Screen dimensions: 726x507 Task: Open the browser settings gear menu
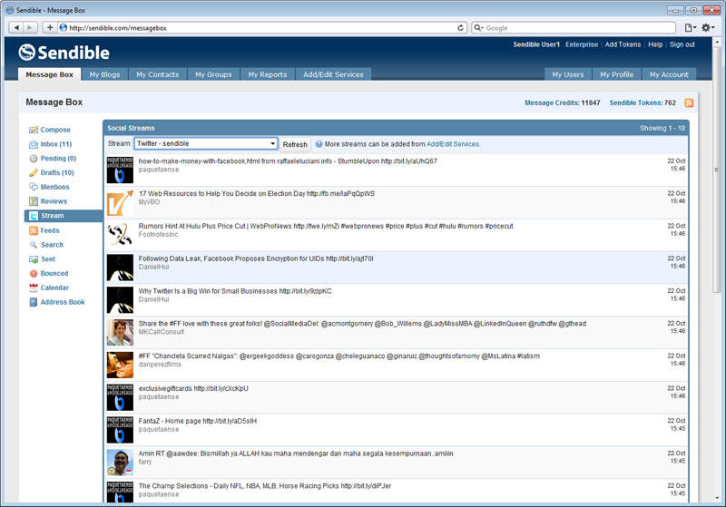708,28
